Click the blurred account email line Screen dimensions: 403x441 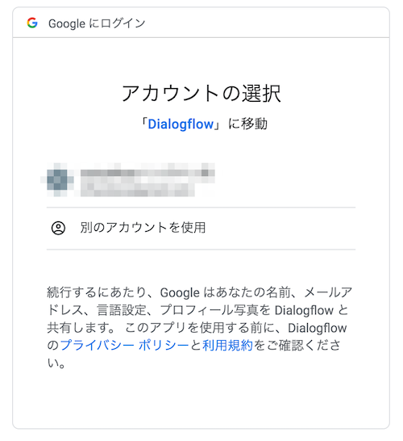tap(138, 188)
